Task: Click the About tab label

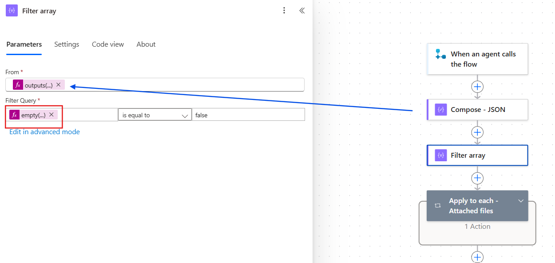Action: (146, 44)
